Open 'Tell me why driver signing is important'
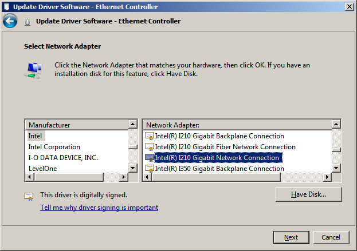The width and height of the screenshot is (357, 251). click(99, 208)
